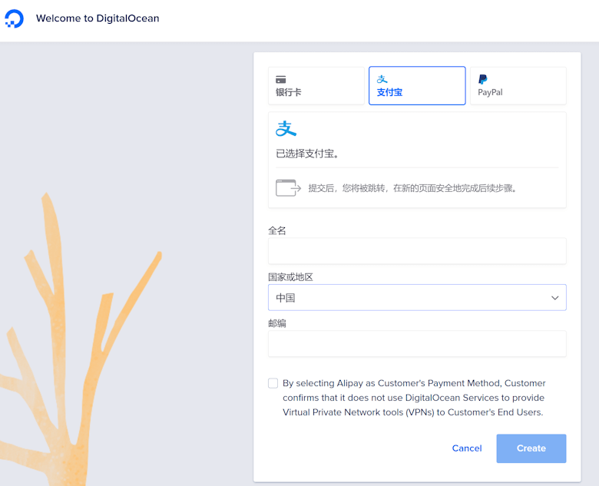The height and width of the screenshot is (486, 599).
Task: Click the PayPal logo icon
Action: 482,79
